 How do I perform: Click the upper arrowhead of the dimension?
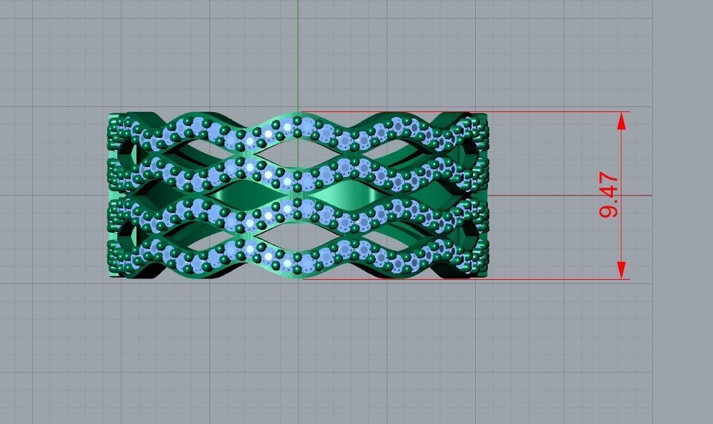click(621, 121)
